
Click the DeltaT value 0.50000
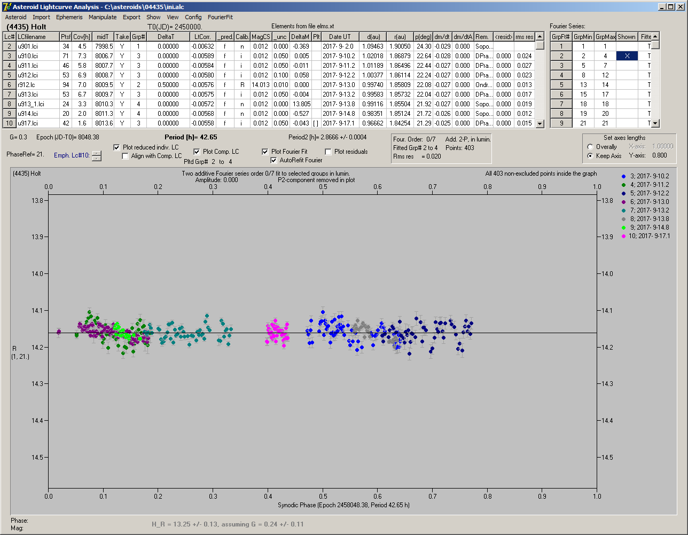(168, 85)
